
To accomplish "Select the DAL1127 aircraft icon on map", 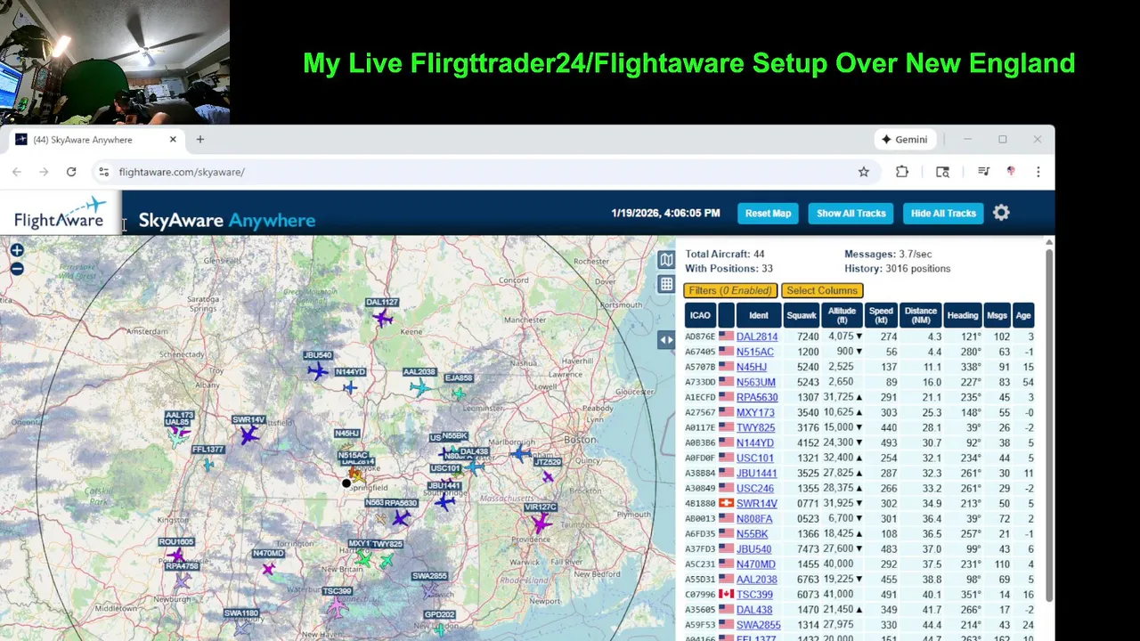I will [x=383, y=318].
